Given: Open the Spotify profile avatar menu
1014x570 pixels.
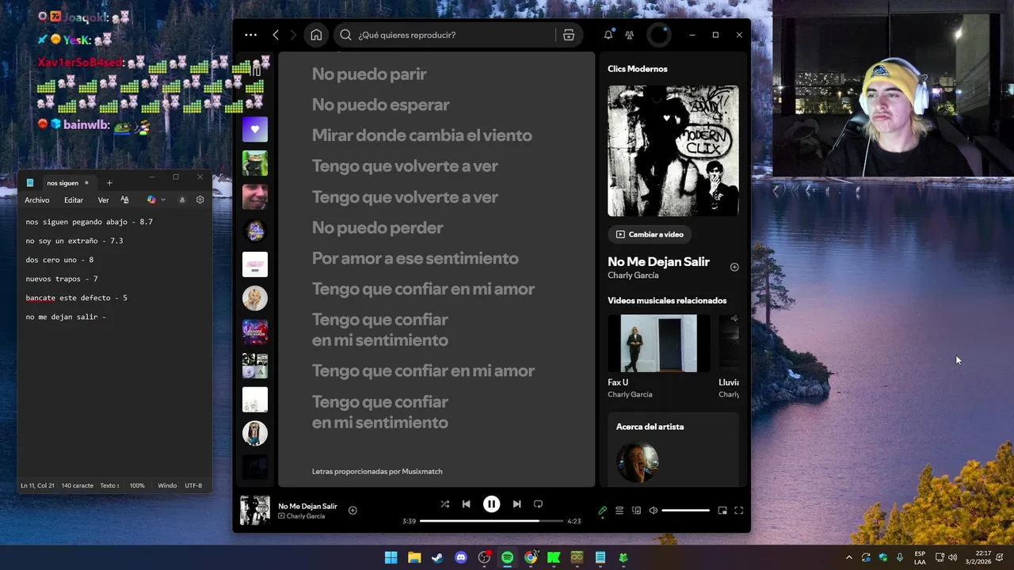Looking at the screenshot, I should 659,35.
